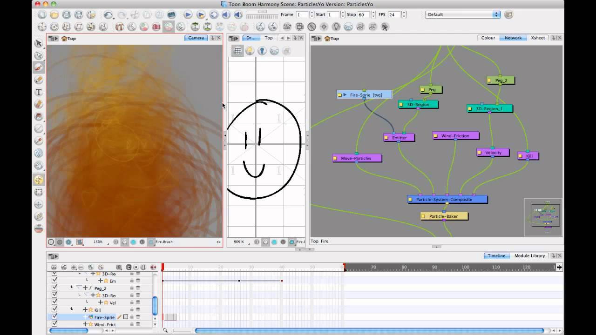Select the Text tool
The width and height of the screenshot is (596, 335).
tap(39, 92)
